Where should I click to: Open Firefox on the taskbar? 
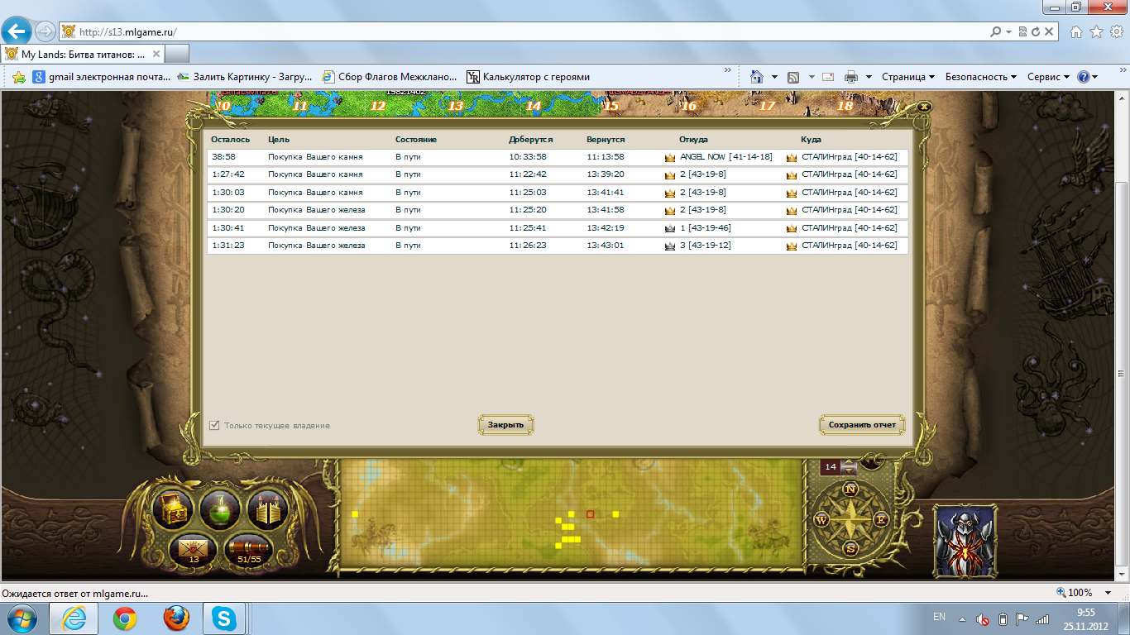(175, 618)
